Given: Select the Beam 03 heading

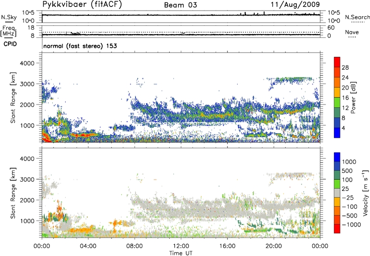Looking at the screenshot, I should click(180, 5).
